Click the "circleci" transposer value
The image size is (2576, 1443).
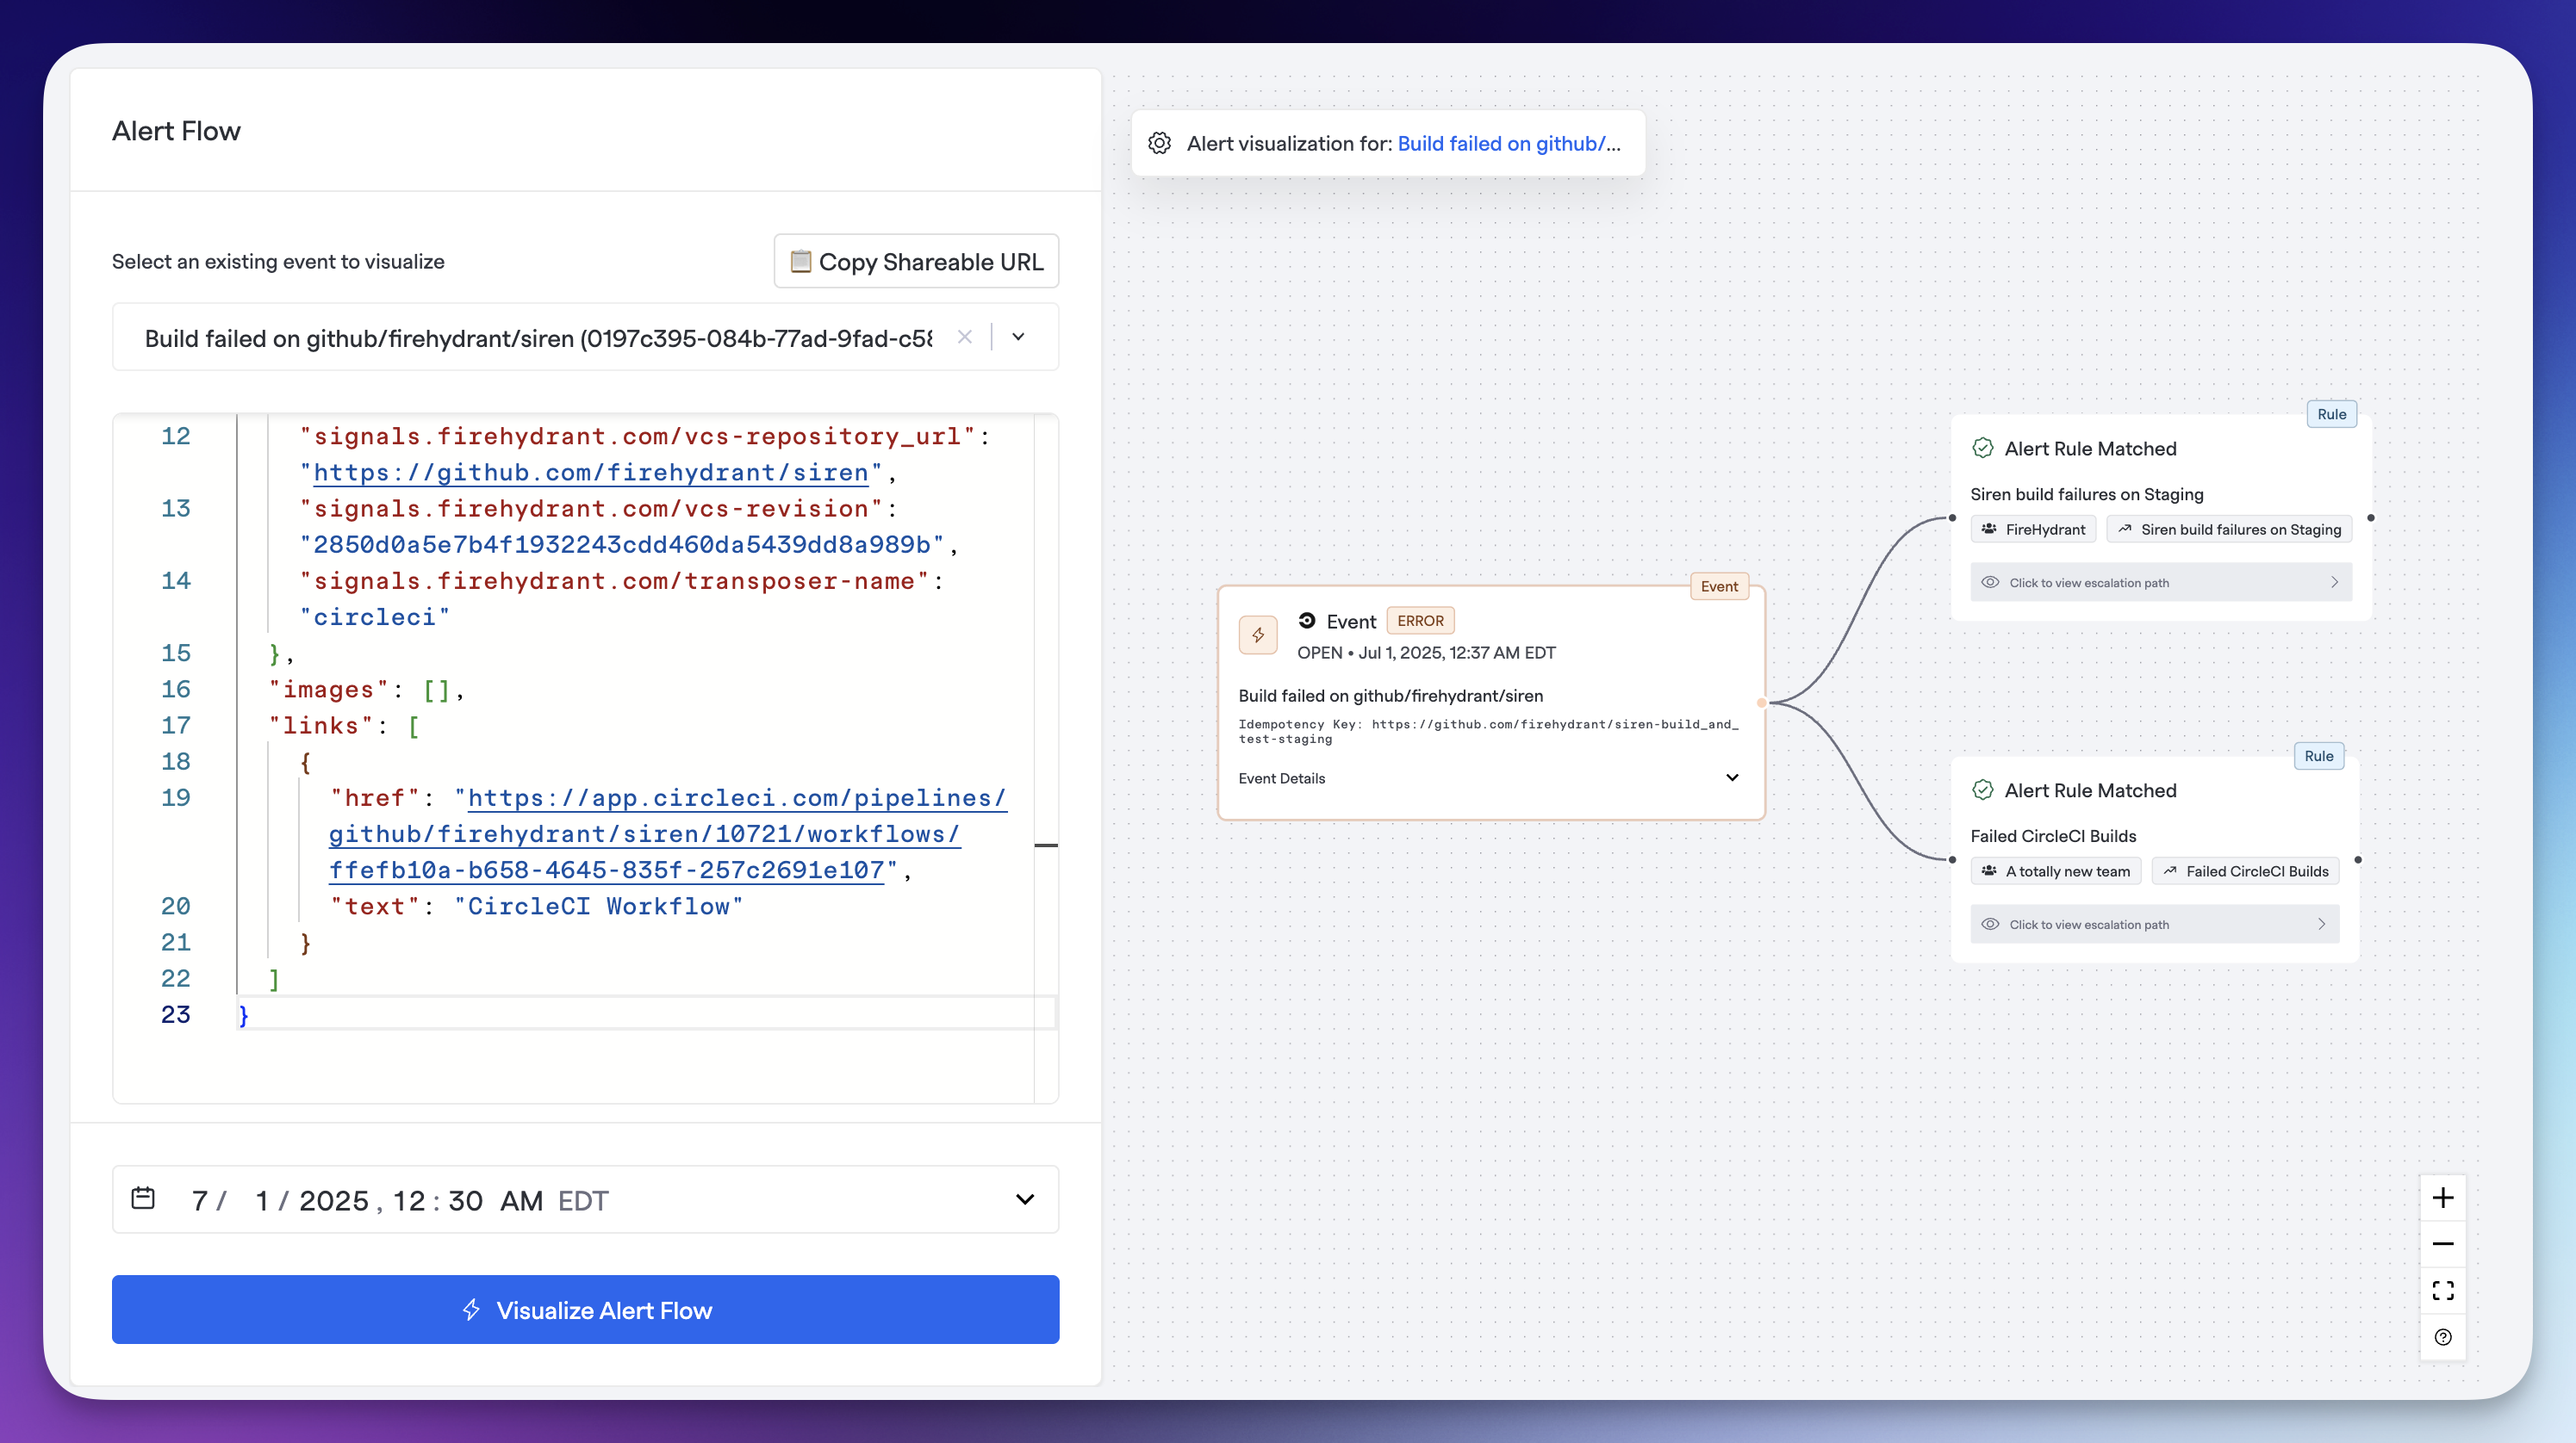coord(375,616)
